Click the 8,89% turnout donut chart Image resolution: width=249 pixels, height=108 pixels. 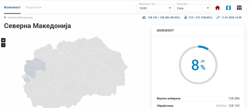(x=198, y=65)
